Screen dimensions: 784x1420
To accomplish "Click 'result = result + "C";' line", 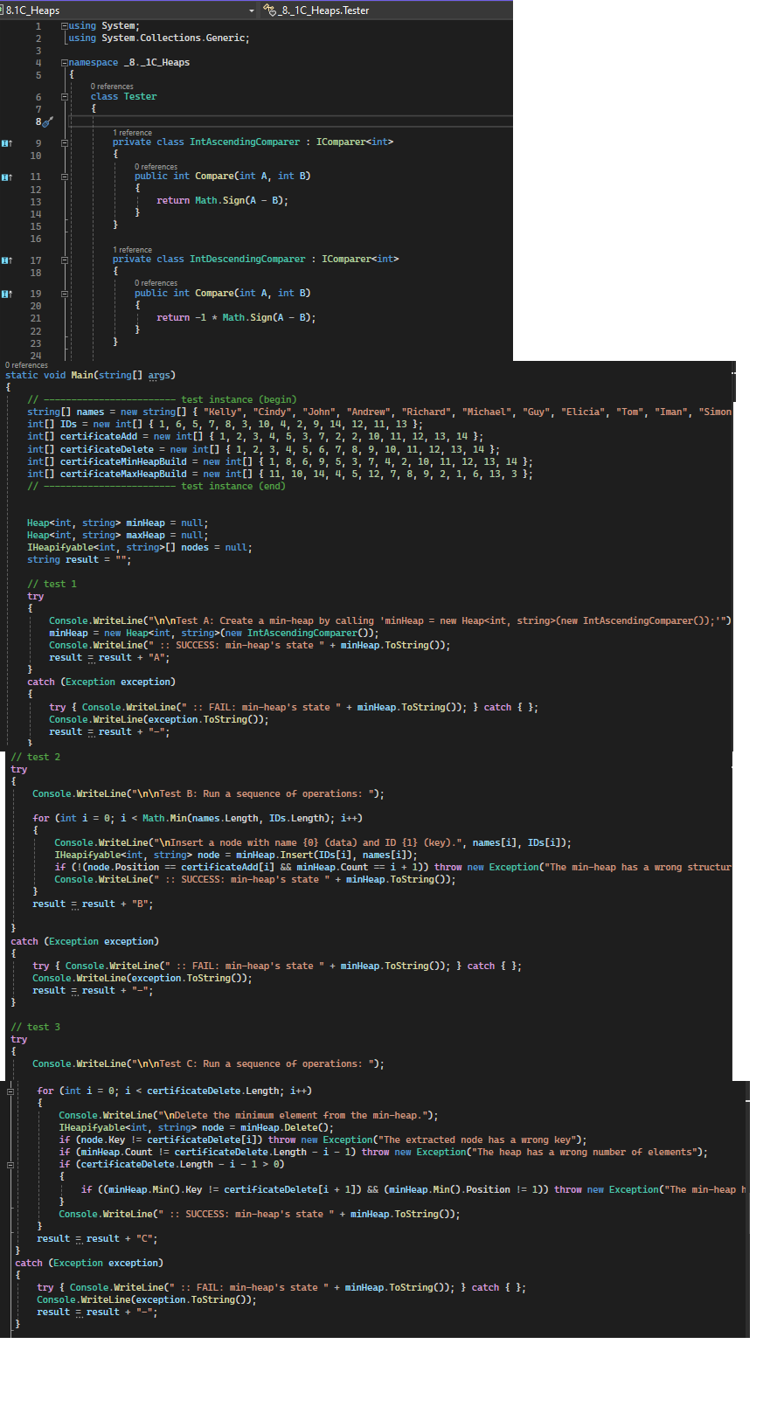I will pos(97,1238).
